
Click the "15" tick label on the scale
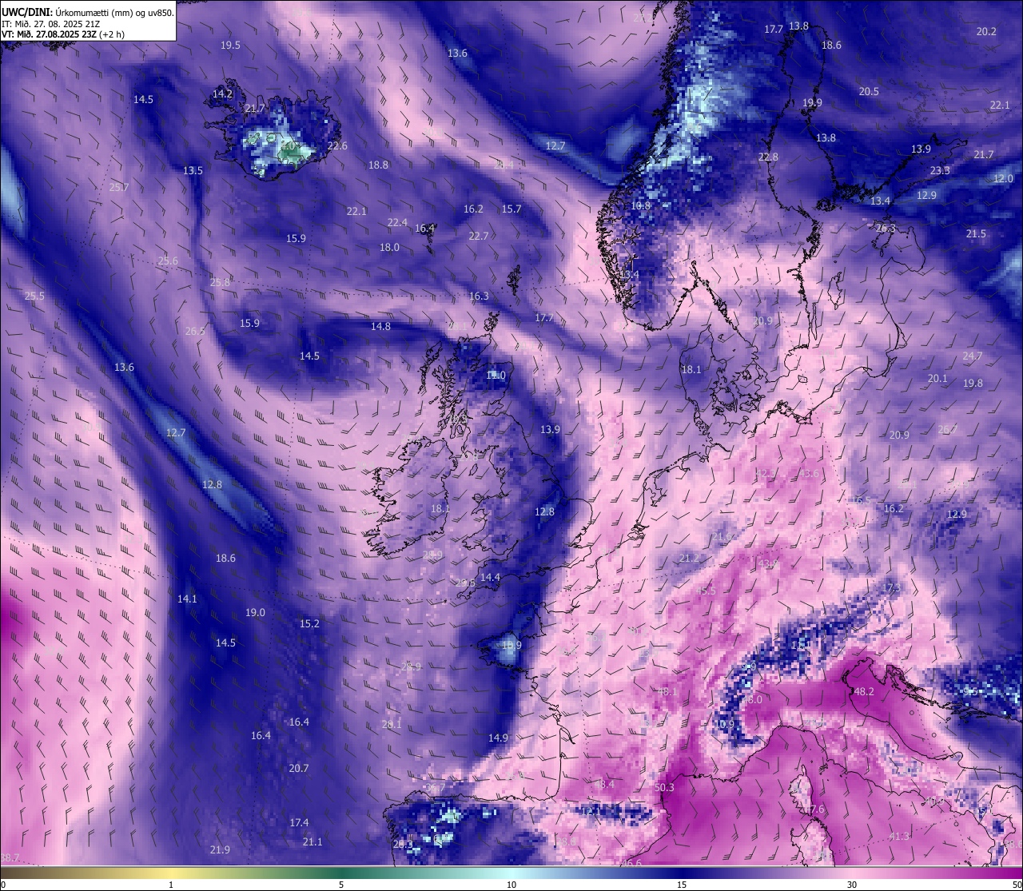point(682,885)
